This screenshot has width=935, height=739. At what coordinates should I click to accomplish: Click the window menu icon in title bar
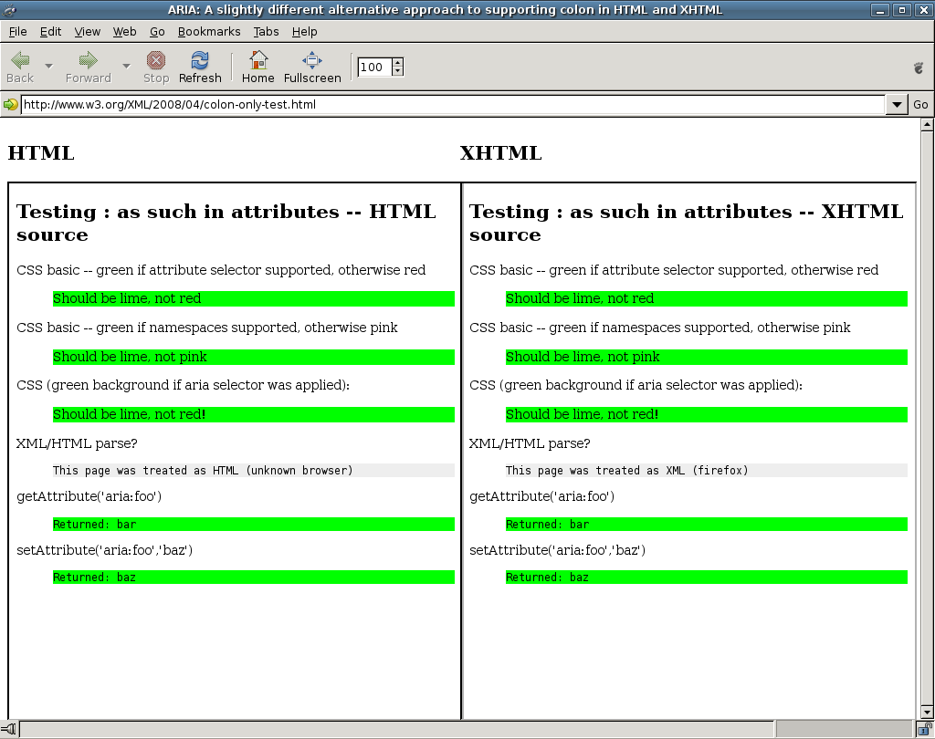pyautogui.click(x=9, y=9)
